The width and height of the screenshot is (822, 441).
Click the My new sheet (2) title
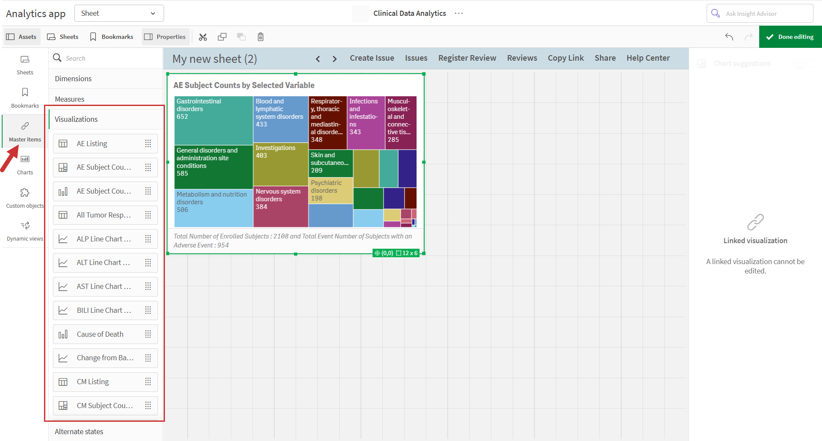(214, 59)
